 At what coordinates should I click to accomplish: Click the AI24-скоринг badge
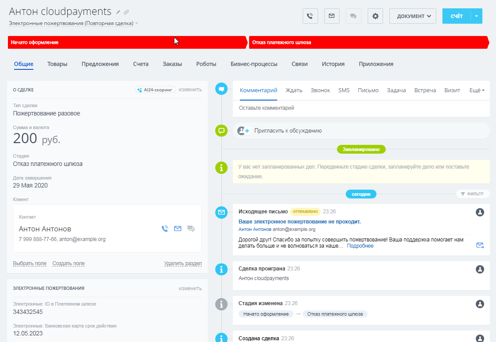[x=156, y=90]
